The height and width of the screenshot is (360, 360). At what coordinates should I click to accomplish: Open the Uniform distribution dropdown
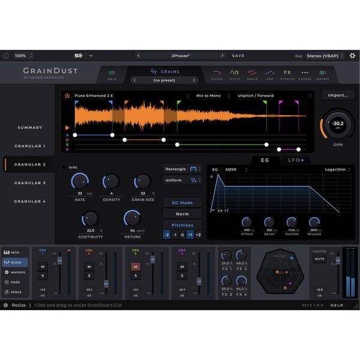(x=182, y=180)
